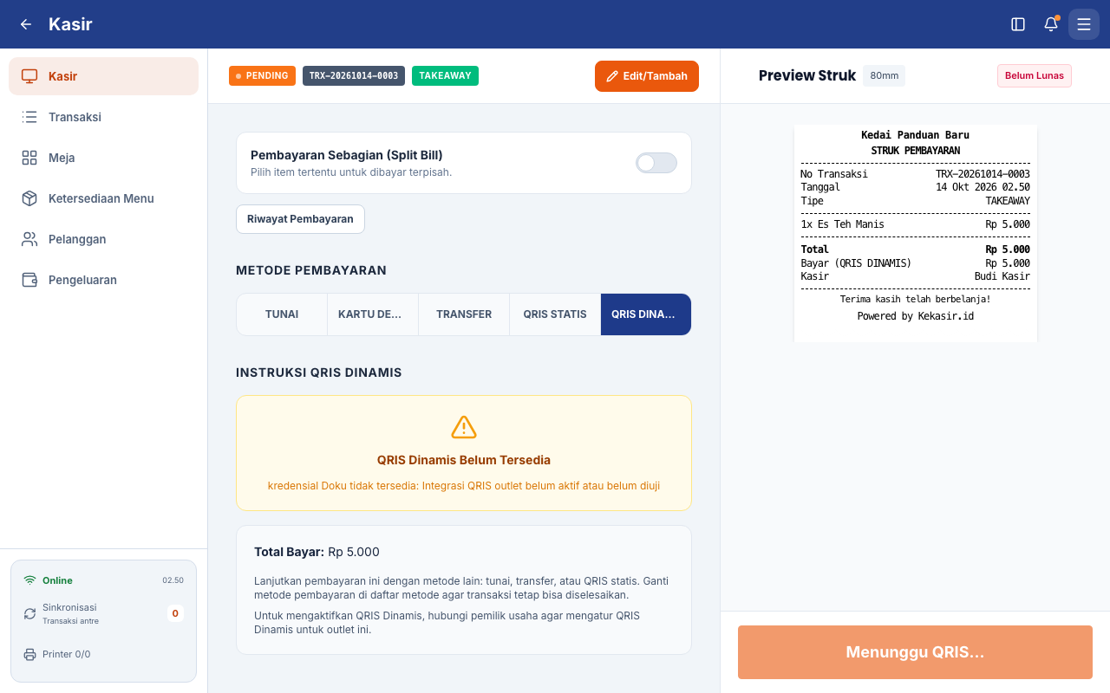Click the 80mm paper size badge
Image resolution: width=1110 pixels, height=693 pixels.
click(x=884, y=75)
